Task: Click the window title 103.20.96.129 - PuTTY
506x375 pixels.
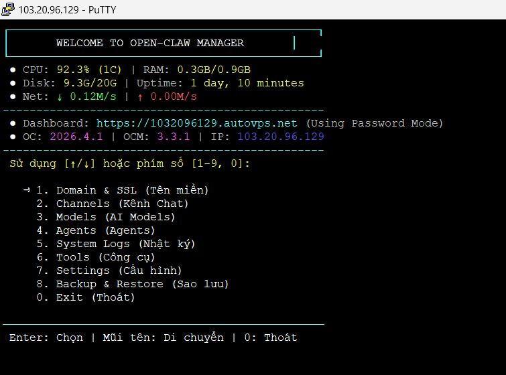Action: tap(67, 9)
